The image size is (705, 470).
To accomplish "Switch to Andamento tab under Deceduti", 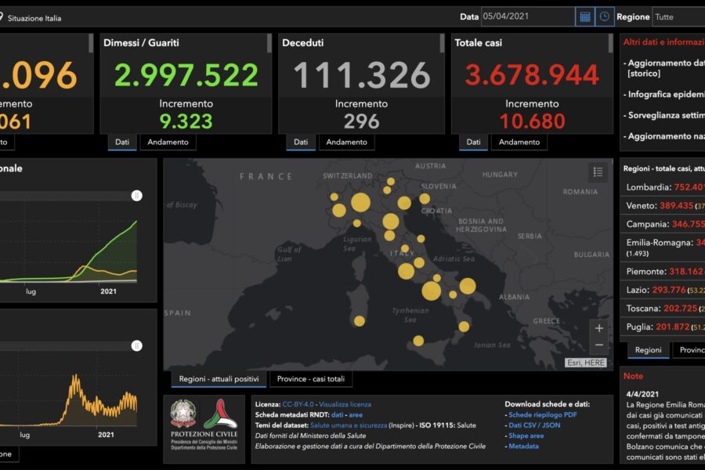I will [x=346, y=142].
